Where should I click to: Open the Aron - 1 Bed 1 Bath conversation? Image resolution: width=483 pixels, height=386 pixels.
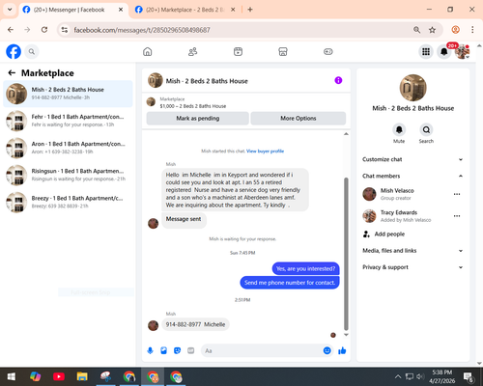tap(68, 148)
